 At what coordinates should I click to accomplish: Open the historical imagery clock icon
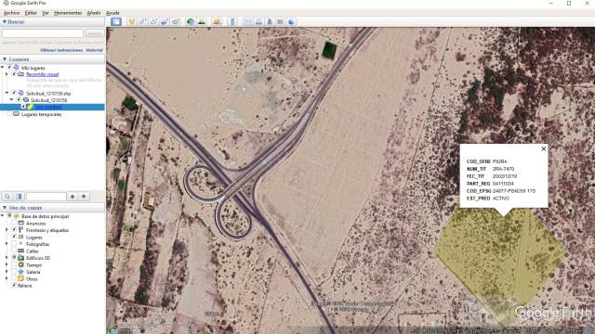coord(190,21)
